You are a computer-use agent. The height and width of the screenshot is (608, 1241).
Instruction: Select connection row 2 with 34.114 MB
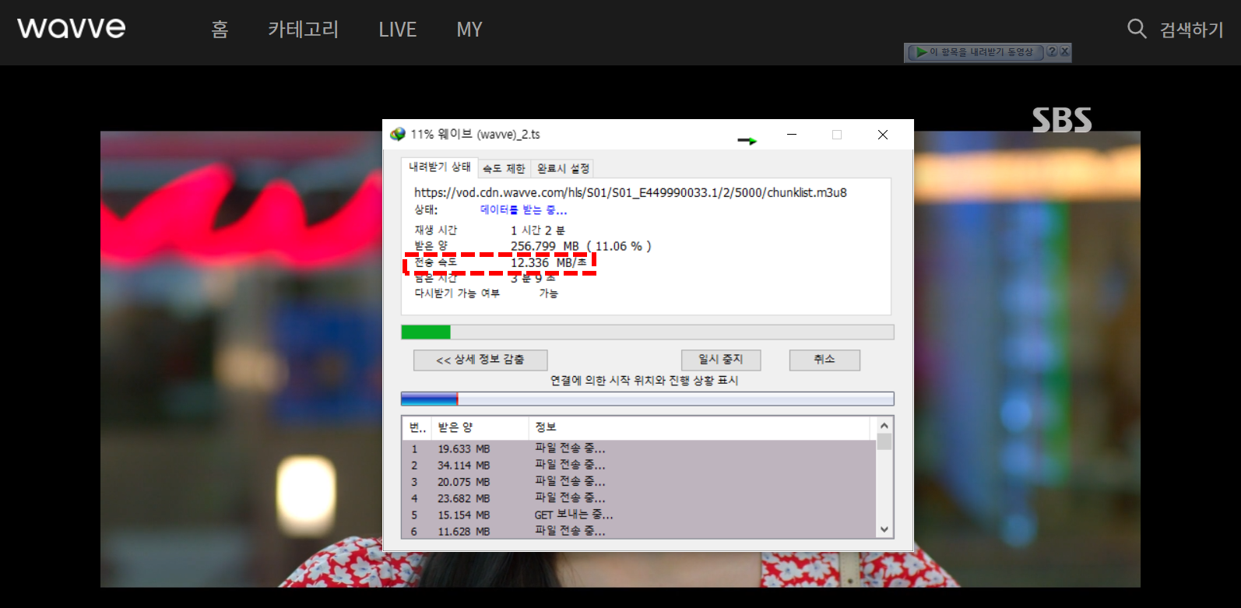click(639, 466)
